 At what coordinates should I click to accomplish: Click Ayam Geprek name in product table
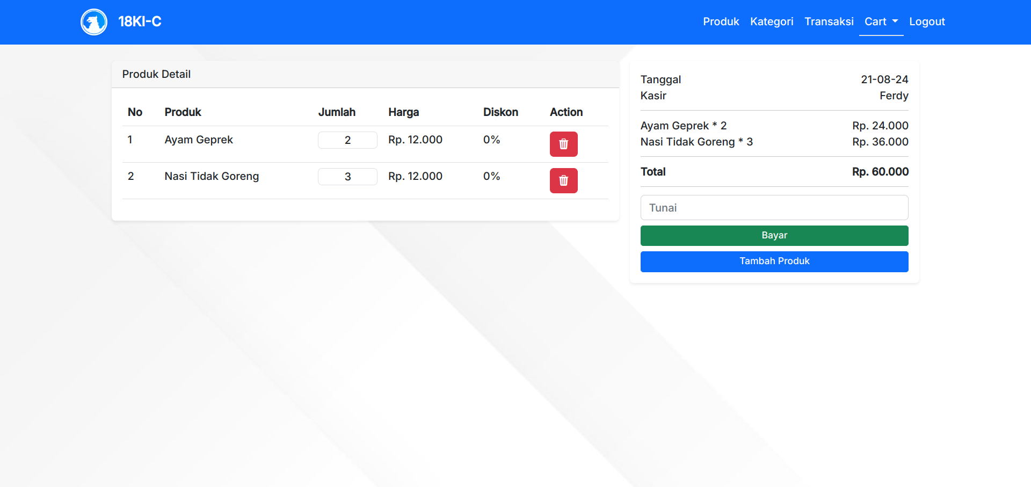pos(199,140)
